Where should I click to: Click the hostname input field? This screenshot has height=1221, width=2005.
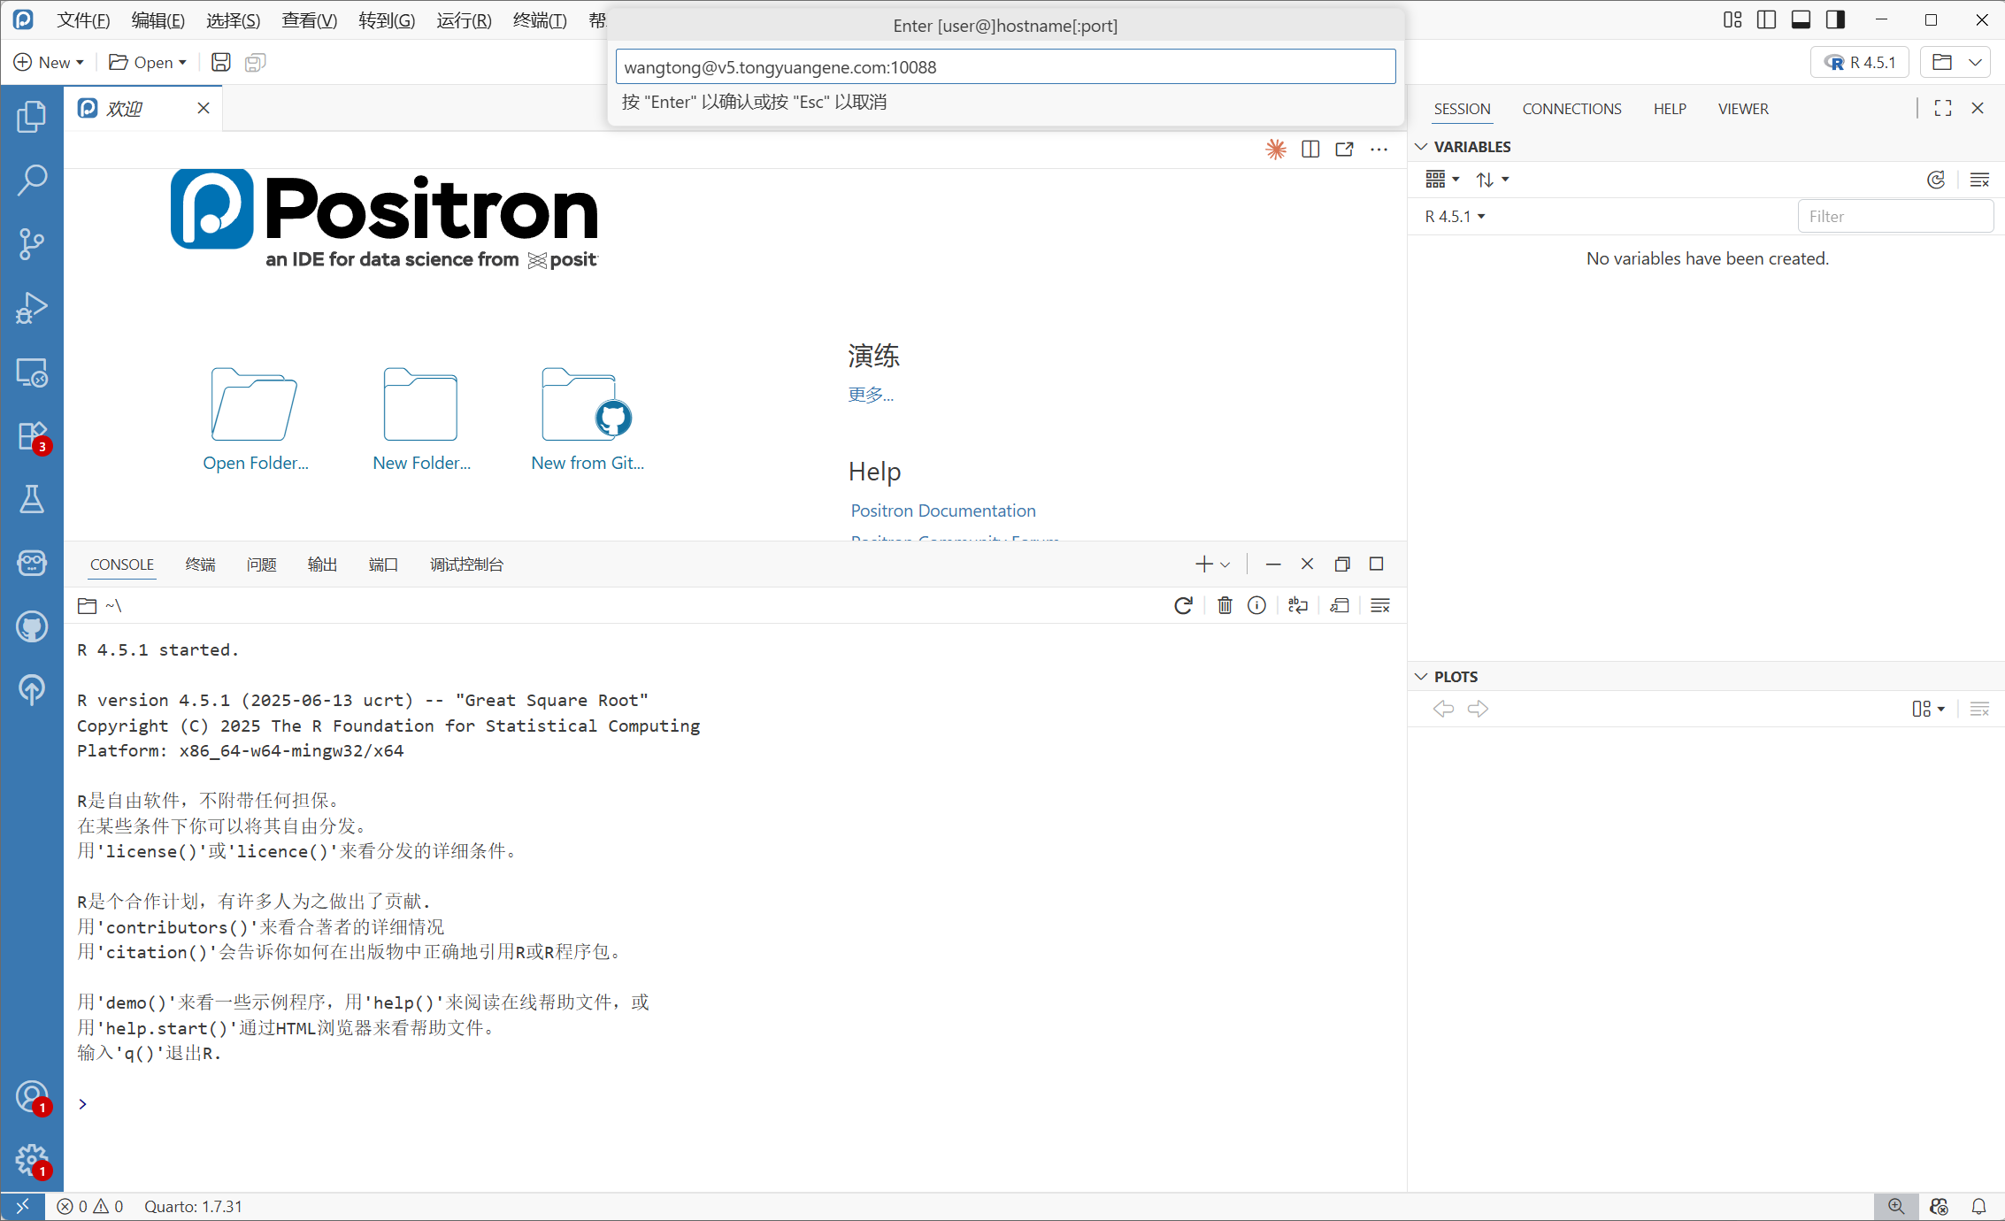pyautogui.click(x=1005, y=66)
